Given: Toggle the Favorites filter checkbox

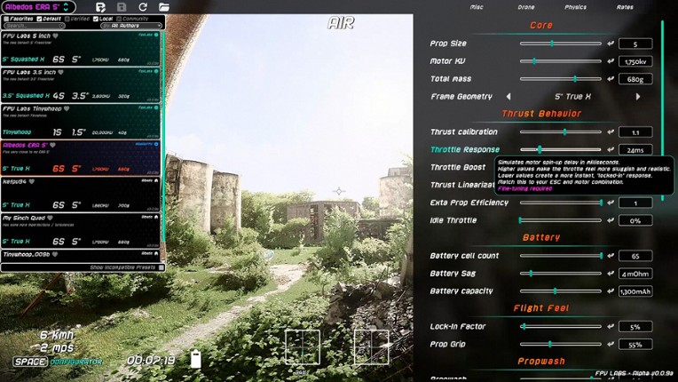Looking at the screenshot, I should pyautogui.click(x=7, y=18).
